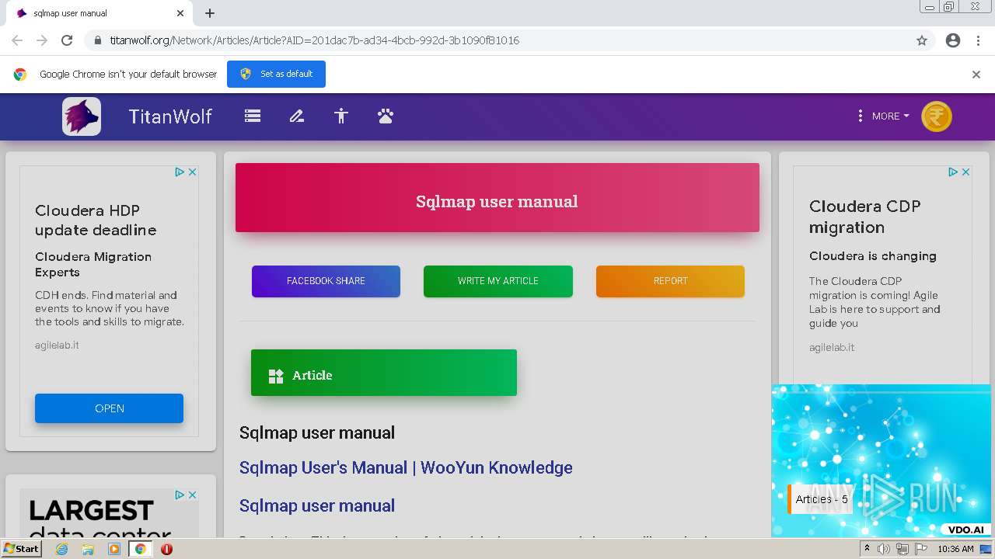995x559 pixels.
Task: Click the site lock security icon
Action: (x=97, y=40)
